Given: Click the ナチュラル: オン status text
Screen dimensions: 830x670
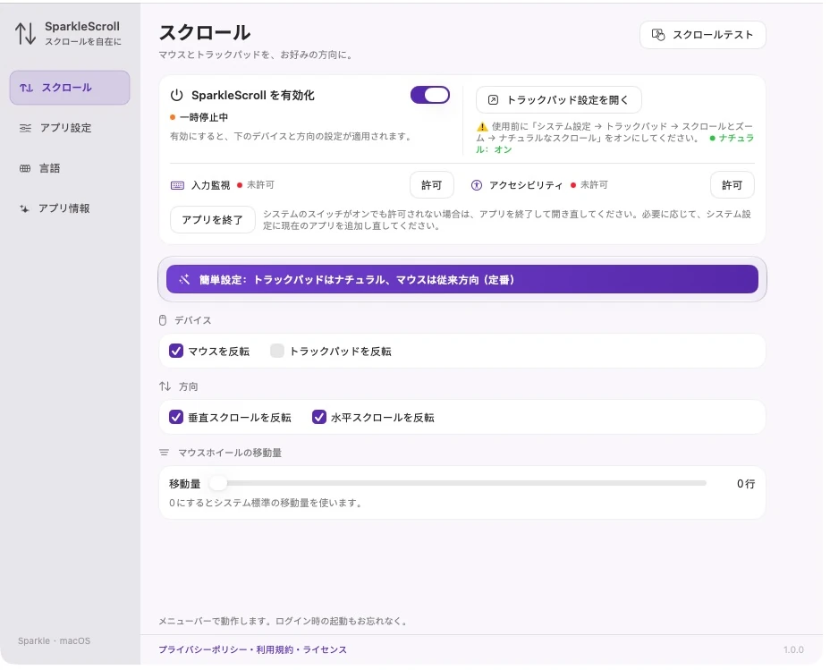Looking at the screenshot, I should click(x=614, y=144).
